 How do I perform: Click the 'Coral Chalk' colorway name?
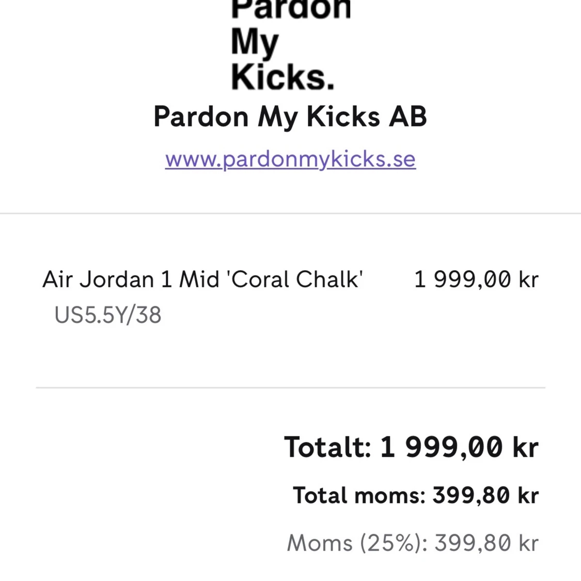click(x=296, y=279)
